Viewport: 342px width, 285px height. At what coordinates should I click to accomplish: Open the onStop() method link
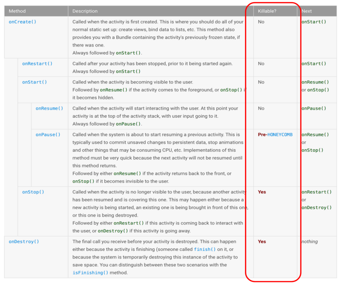(33, 192)
